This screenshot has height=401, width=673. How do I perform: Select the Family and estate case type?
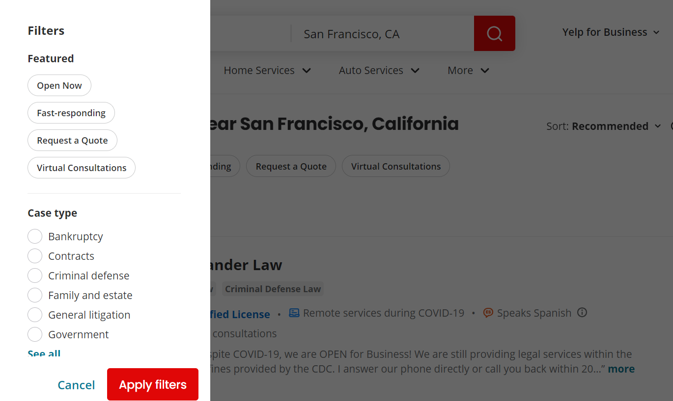(x=35, y=295)
